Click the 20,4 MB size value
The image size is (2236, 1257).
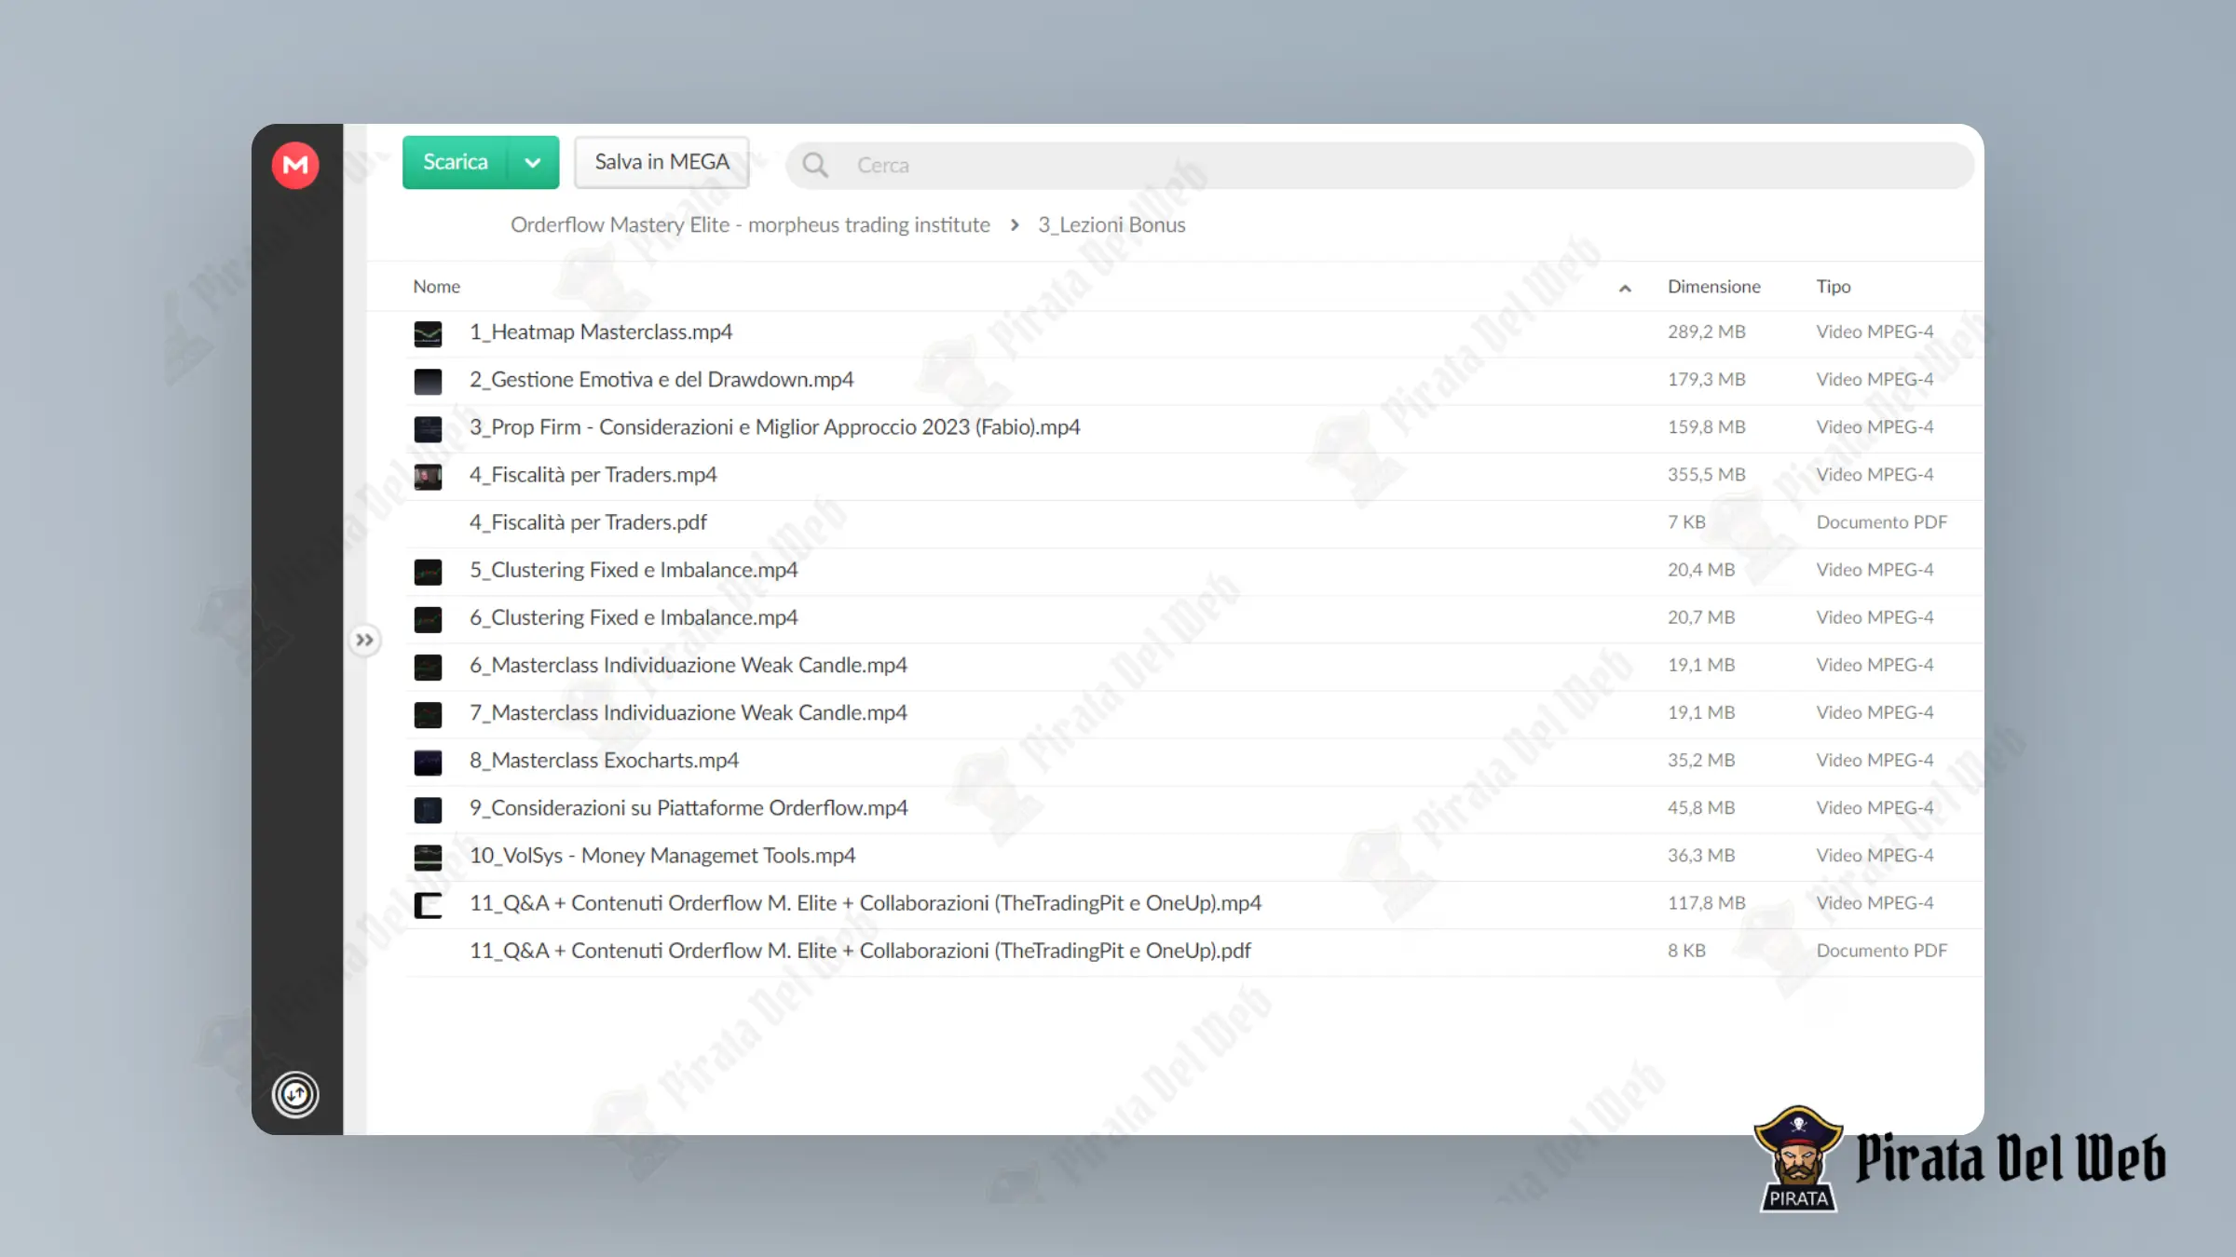1701,570
